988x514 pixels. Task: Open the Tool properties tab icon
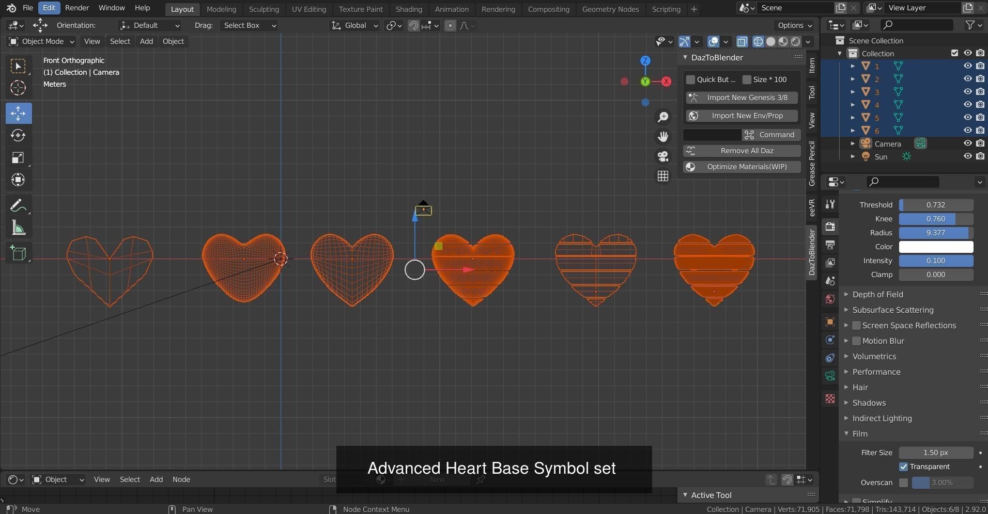[x=830, y=204]
